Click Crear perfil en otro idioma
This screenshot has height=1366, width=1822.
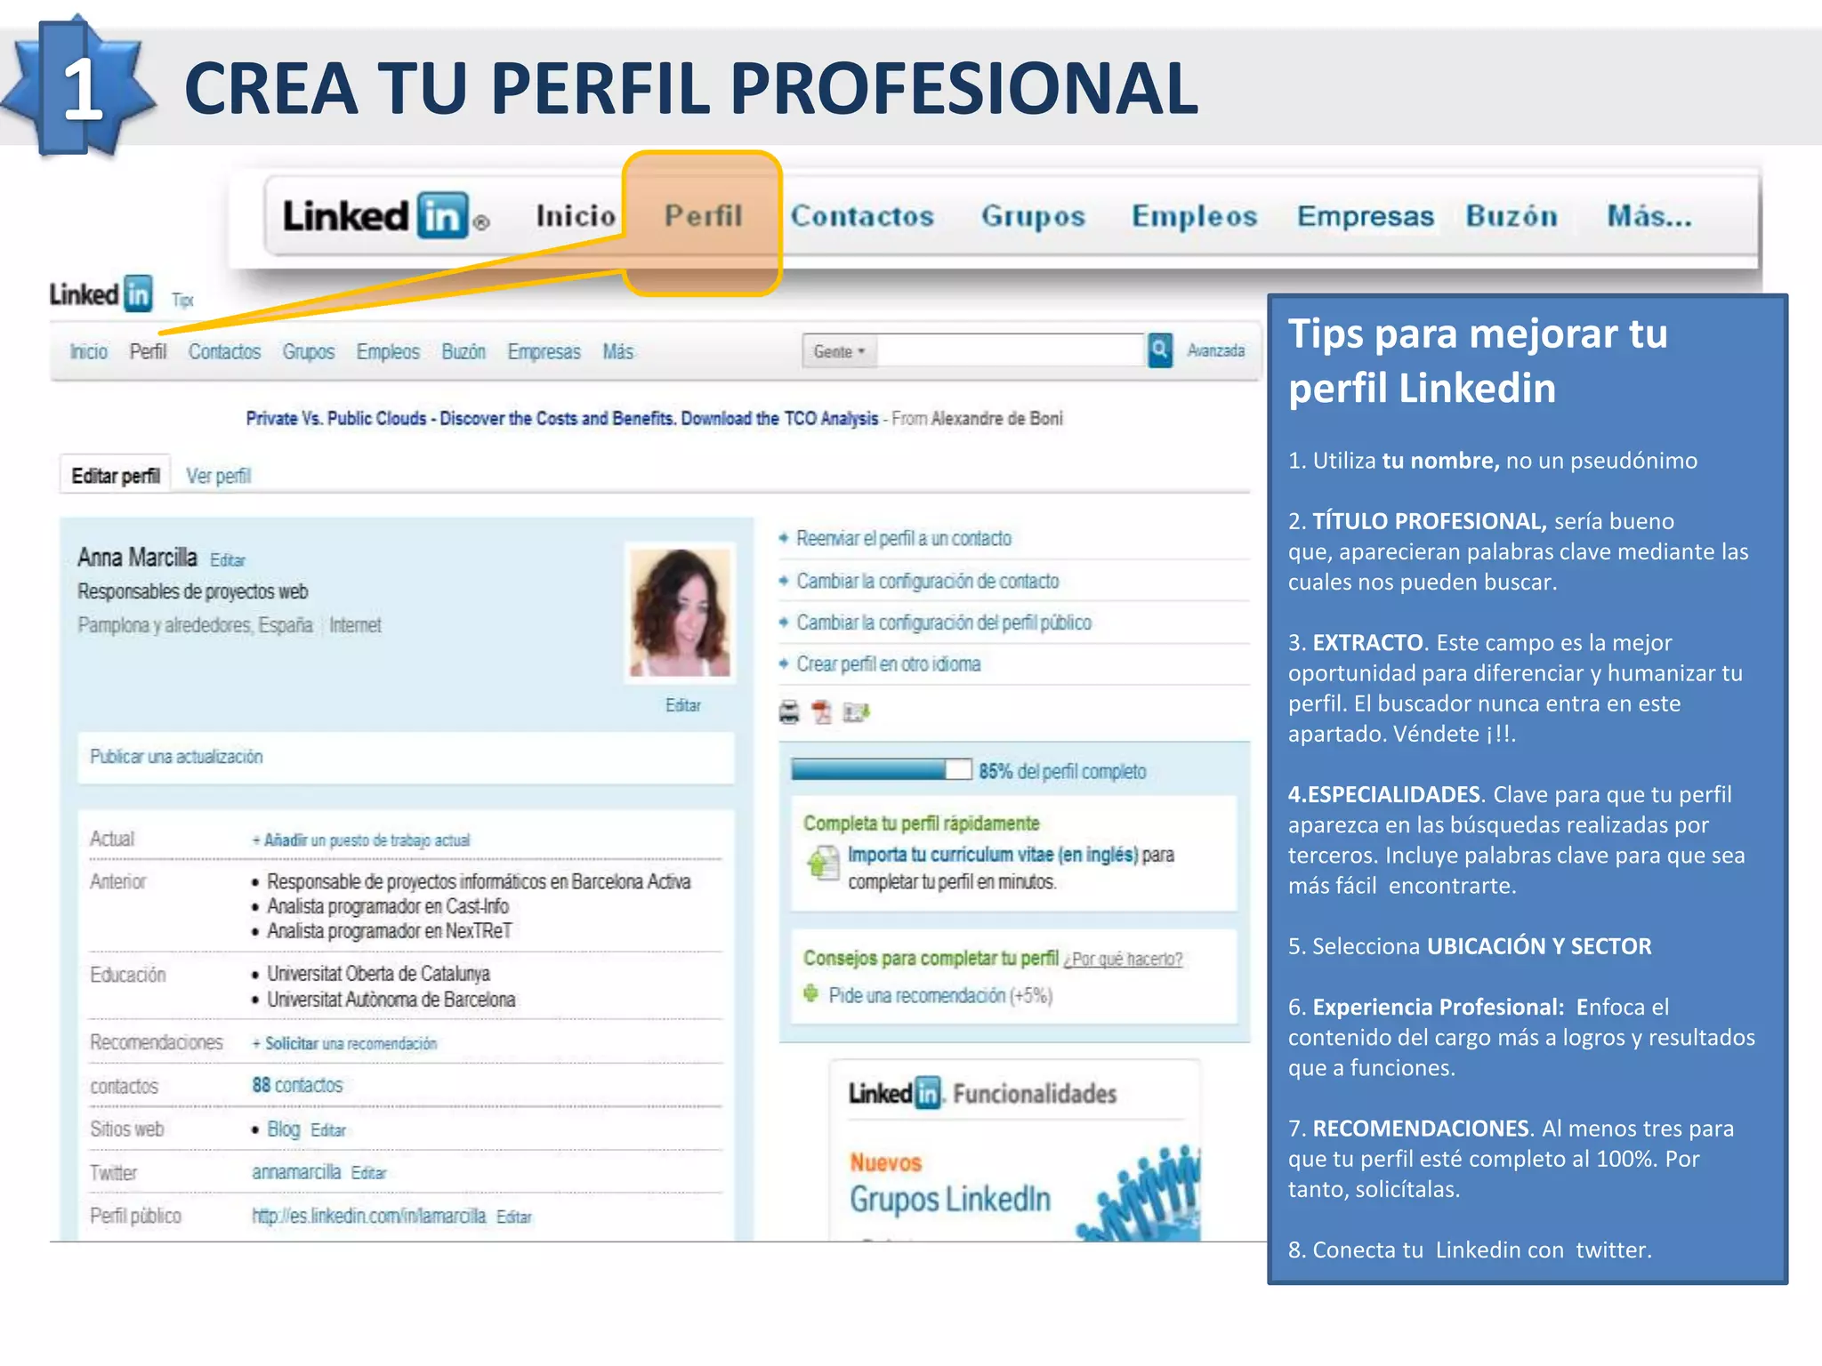tap(889, 664)
